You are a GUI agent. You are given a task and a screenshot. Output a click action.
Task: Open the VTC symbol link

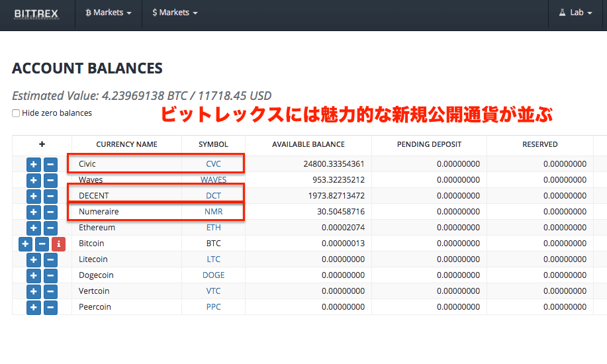pos(213,291)
